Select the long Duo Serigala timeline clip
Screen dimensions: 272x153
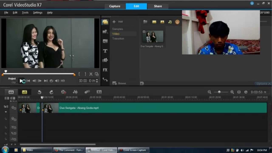point(155,108)
